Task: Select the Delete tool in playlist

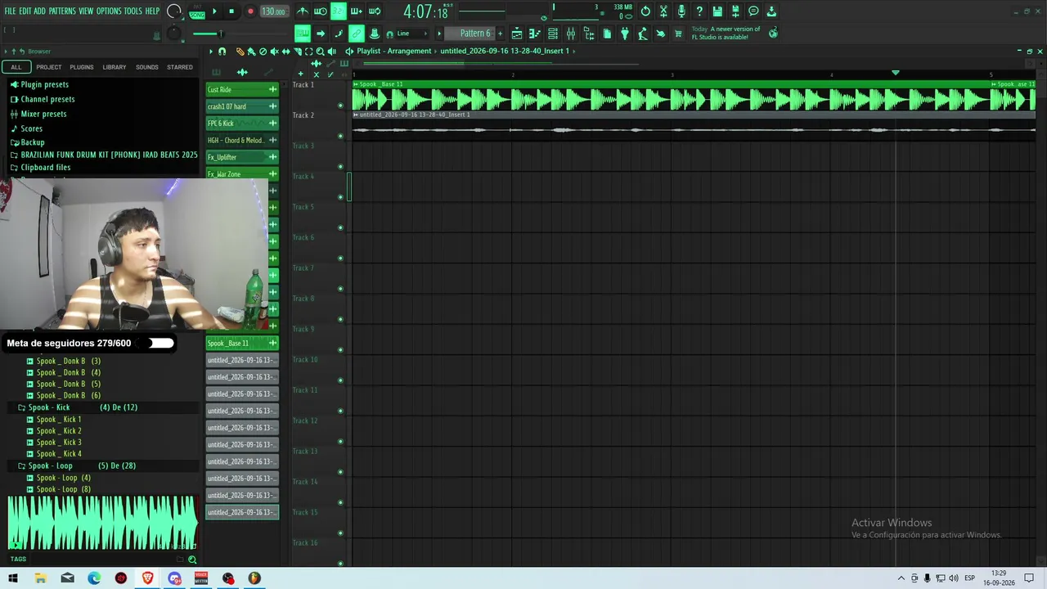Action: tap(263, 52)
